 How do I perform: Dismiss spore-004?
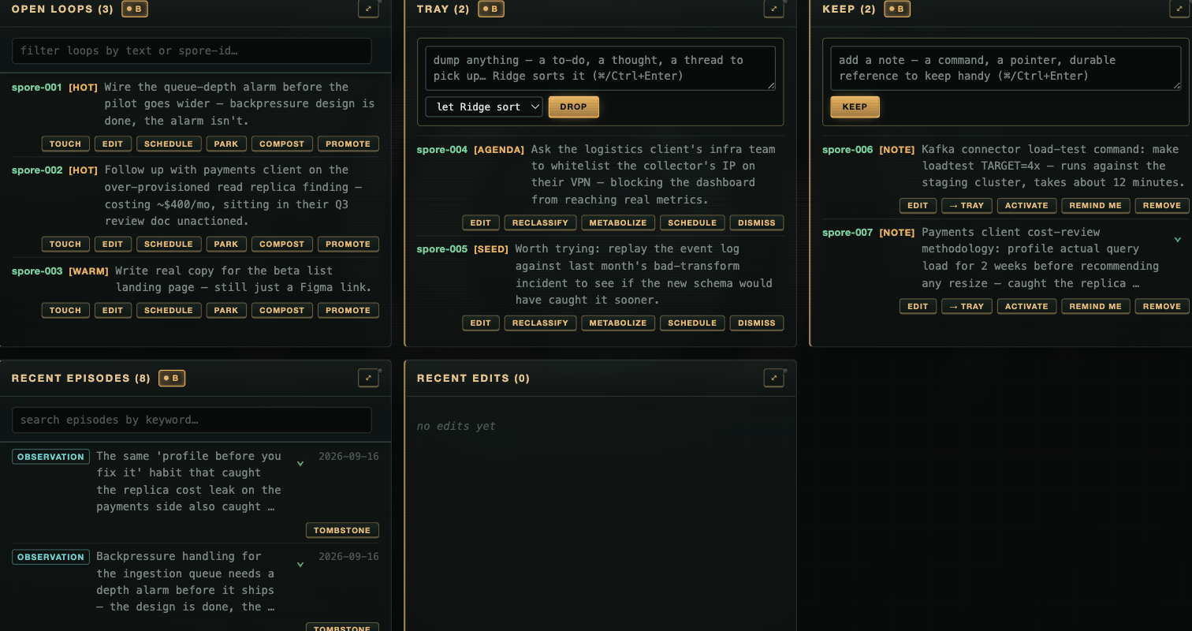click(757, 222)
